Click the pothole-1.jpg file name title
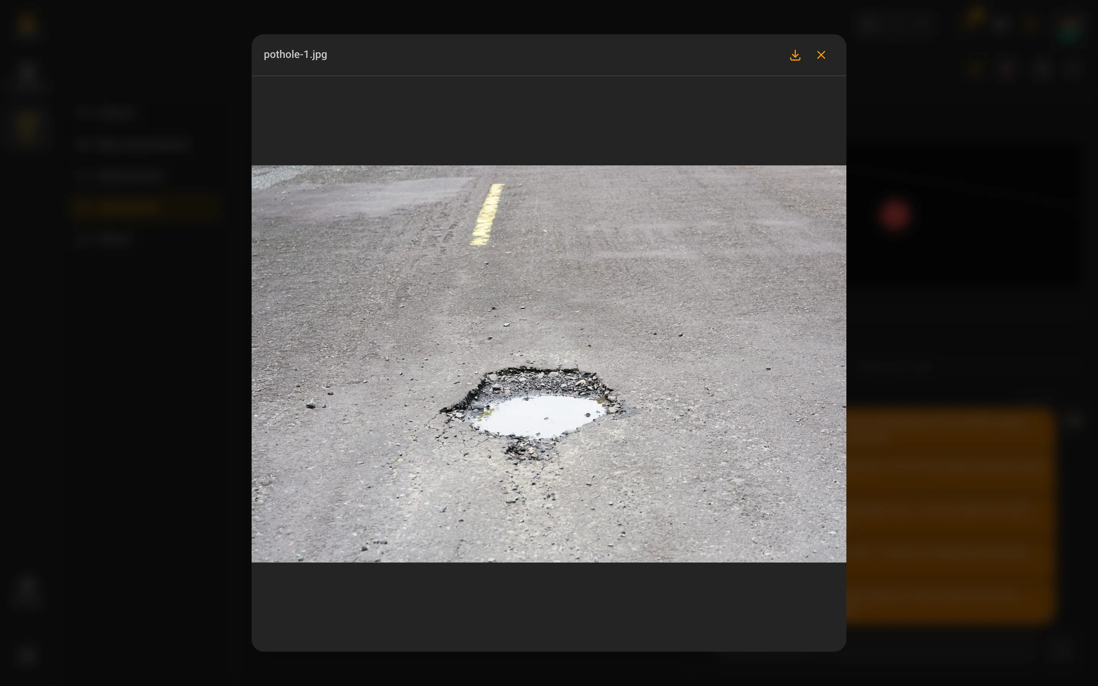 295,54
